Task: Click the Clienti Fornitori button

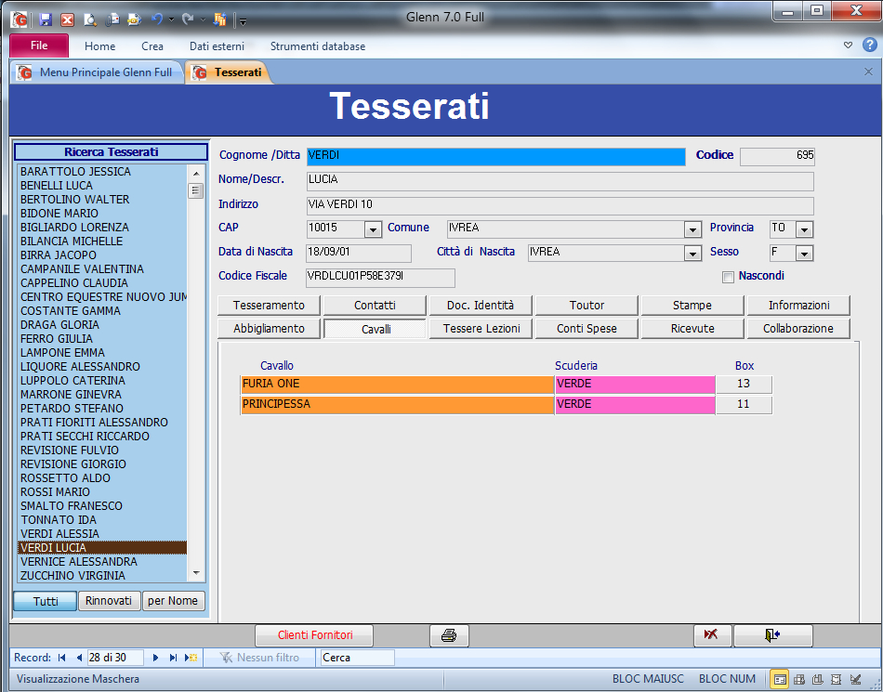Action: coord(314,635)
